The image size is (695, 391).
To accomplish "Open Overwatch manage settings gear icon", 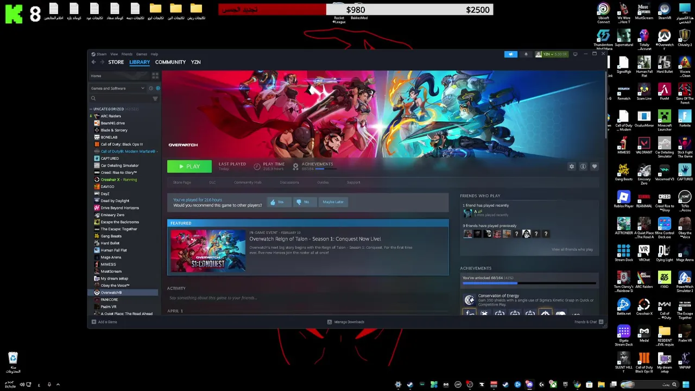I will [x=571, y=167].
